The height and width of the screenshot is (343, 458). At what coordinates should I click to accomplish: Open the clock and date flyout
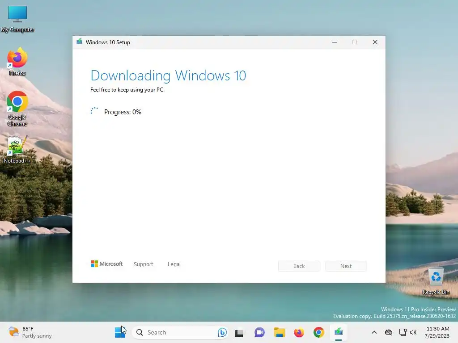(x=437, y=332)
